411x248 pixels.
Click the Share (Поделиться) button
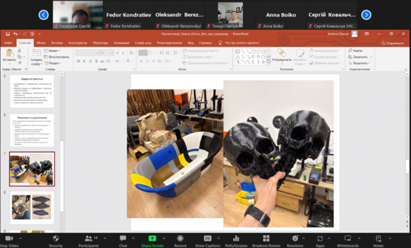(392, 43)
